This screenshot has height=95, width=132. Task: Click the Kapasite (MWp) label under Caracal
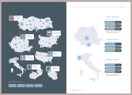pyautogui.click(x=110, y=44)
